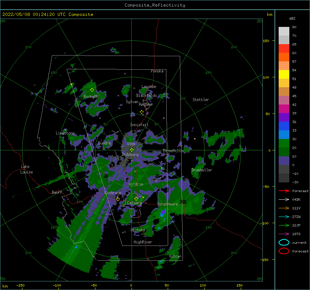
Task: Click the orange 111V arrow in the legend
Action: (x=284, y=208)
